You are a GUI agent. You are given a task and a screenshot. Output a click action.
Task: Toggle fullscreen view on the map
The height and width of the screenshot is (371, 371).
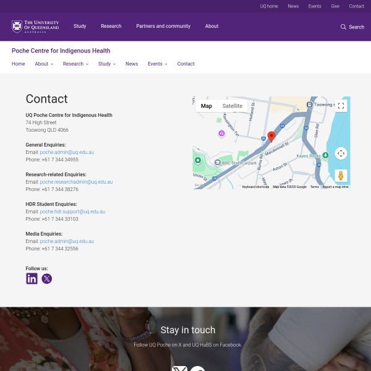tap(341, 106)
